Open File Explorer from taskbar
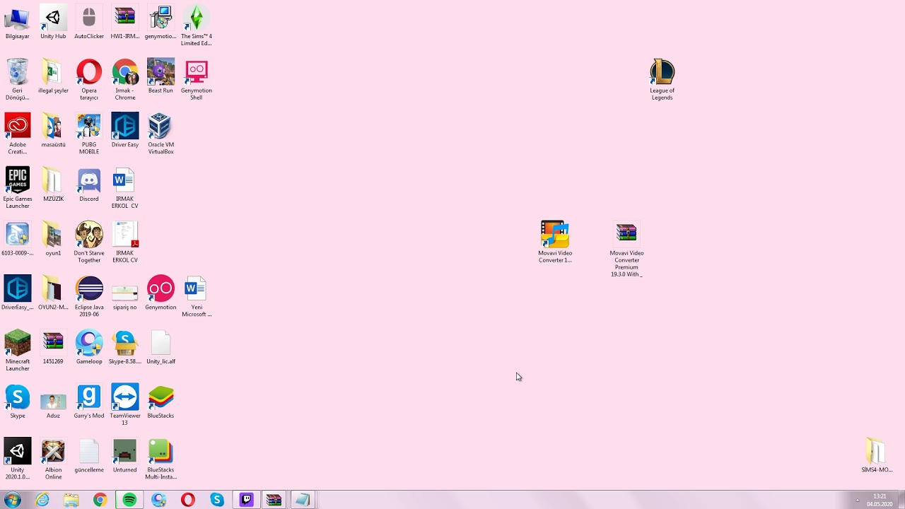 click(71, 500)
